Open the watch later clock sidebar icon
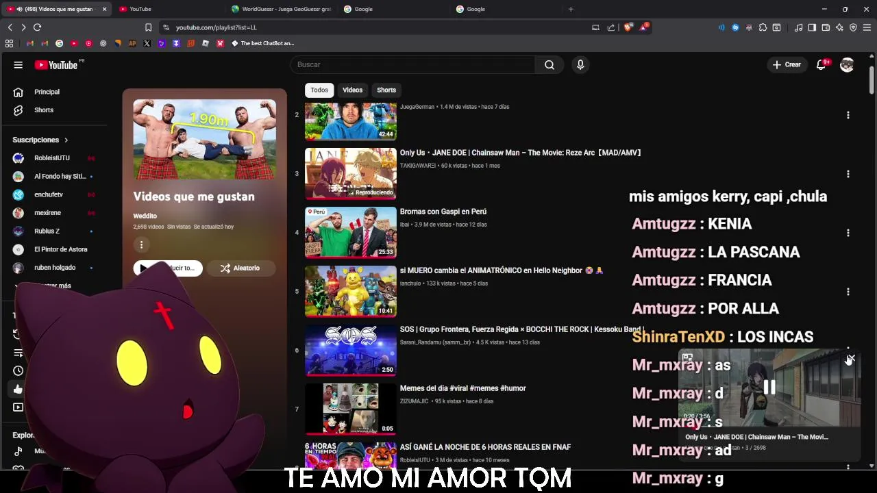Image resolution: width=877 pixels, height=493 pixels. [18, 370]
